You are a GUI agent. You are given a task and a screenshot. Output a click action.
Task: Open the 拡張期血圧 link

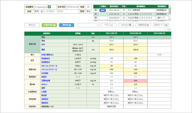pos(46,62)
